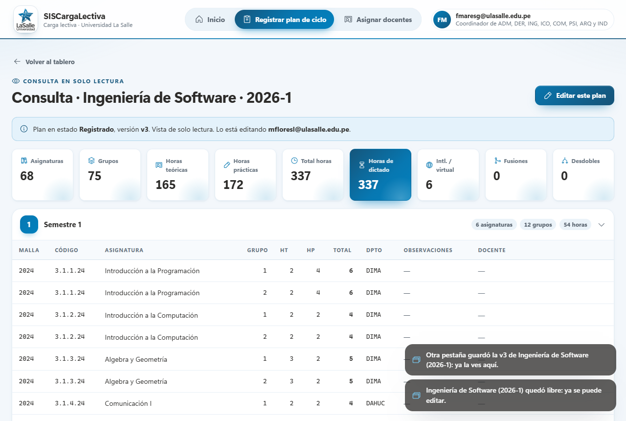Screen dimensions: 626x421
Task: Click the Grupos layers icon
Action: (x=91, y=161)
